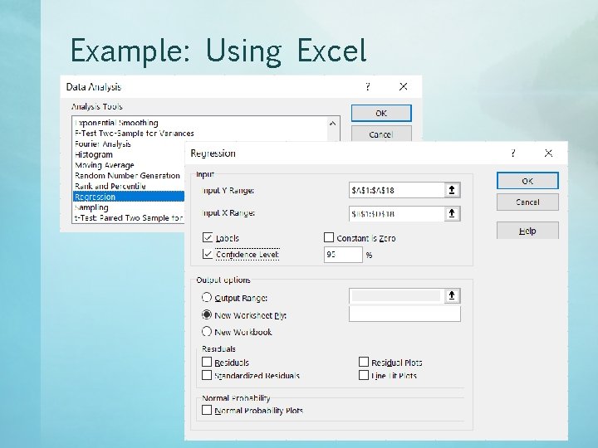Image resolution: width=598 pixels, height=448 pixels.
Task: Click the Input X Range field
Action: tap(397, 213)
